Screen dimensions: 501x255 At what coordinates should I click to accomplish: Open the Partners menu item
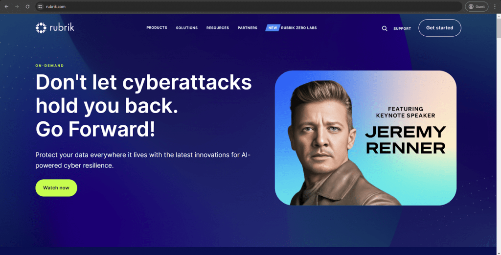click(x=248, y=28)
